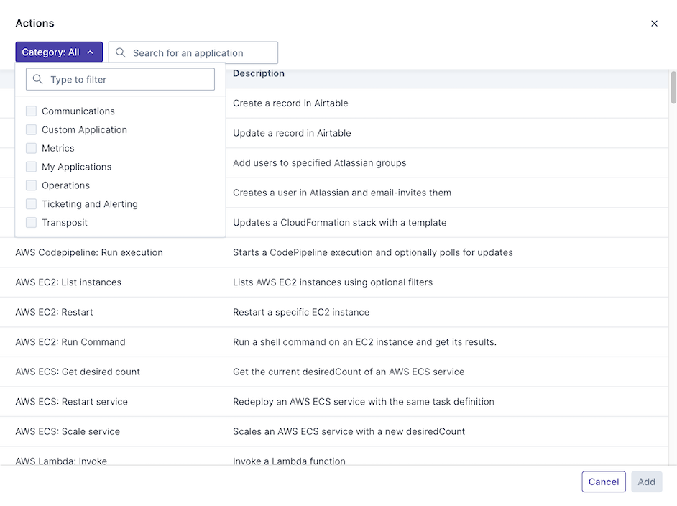Click the magnifier icon in application search
Screen dimensions: 677x506
[x=121, y=52]
